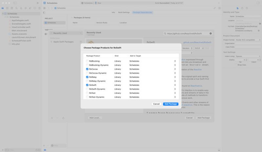The width and height of the screenshot is (262, 152).
Task: Open the Breakpoint navigator icon
Action: [x=35, y=8]
